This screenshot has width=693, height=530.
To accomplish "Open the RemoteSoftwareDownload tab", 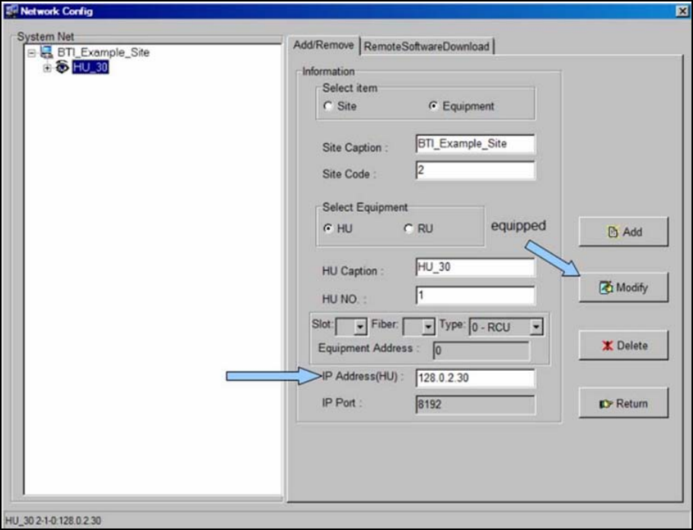I will click(426, 46).
